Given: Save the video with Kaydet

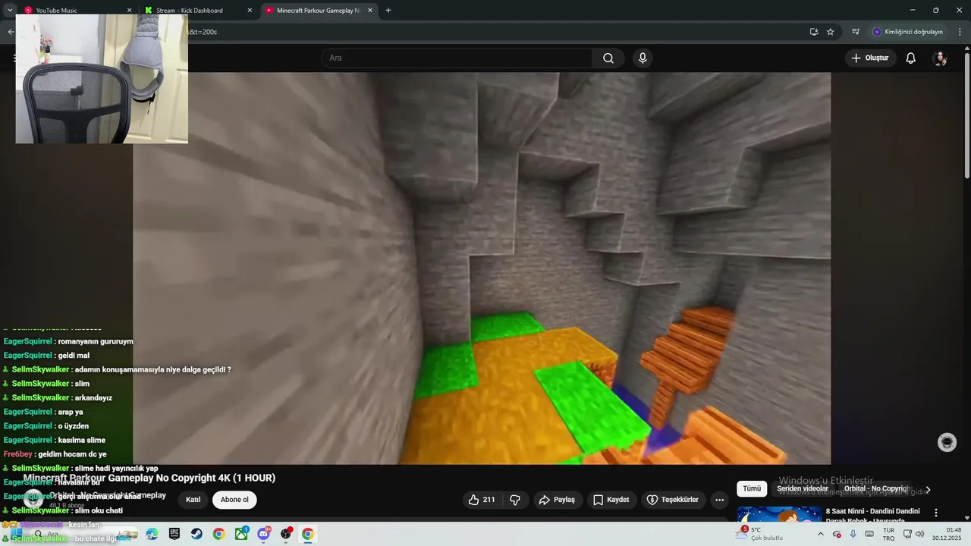Looking at the screenshot, I should coord(611,500).
